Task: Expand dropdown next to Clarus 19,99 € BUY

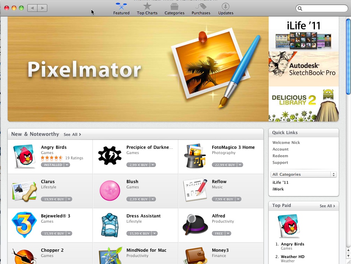Action: point(69,199)
